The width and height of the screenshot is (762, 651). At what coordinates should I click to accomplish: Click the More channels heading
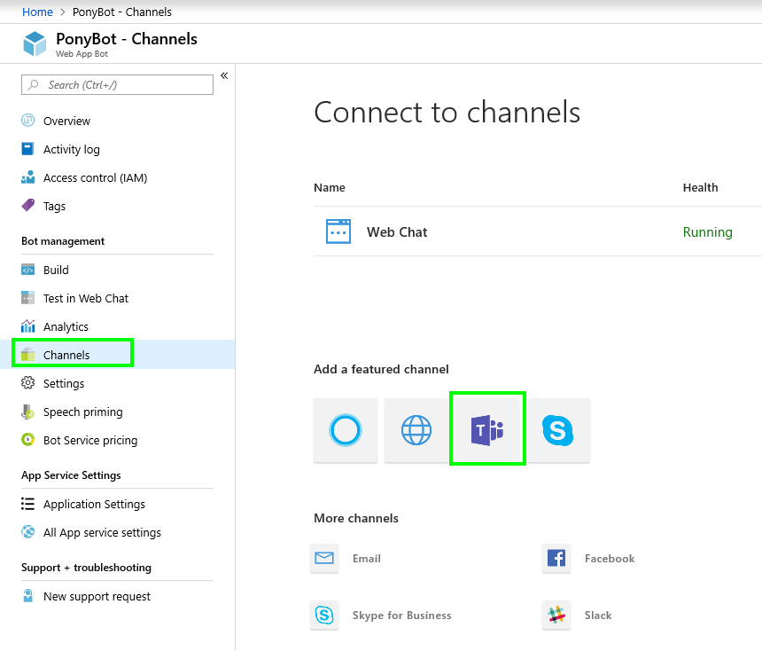pos(355,518)
